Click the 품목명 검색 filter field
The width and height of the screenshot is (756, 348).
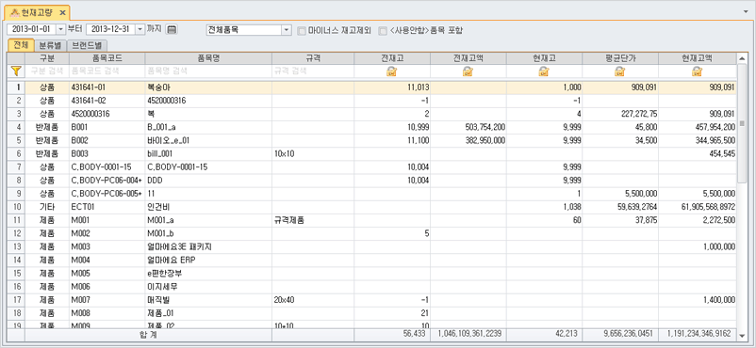pyautogui.click(x=208, y=71)
